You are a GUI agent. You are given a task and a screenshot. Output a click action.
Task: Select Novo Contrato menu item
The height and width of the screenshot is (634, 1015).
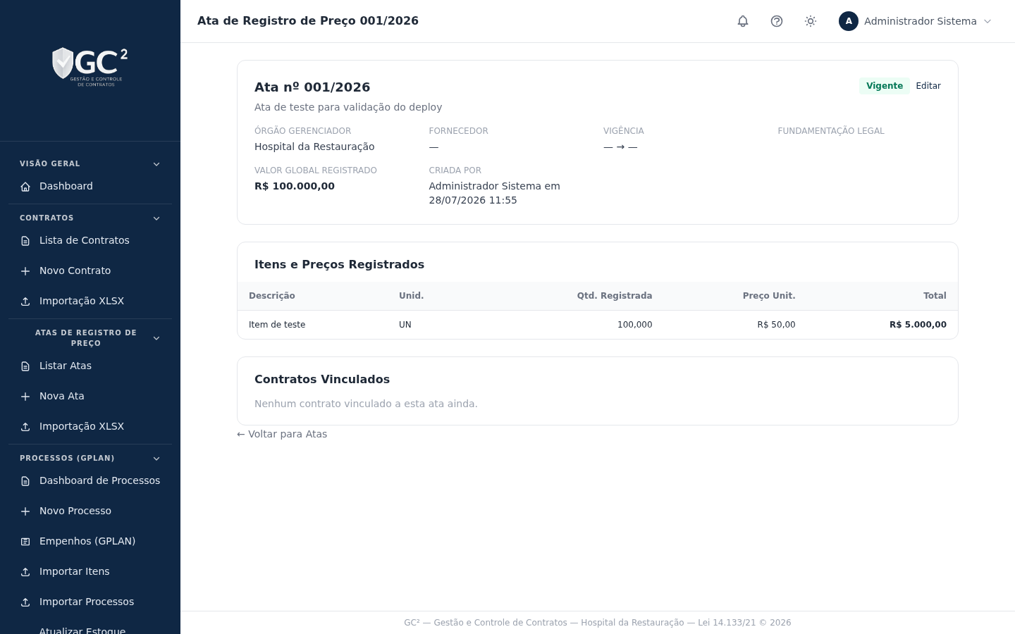coord(90,271)
